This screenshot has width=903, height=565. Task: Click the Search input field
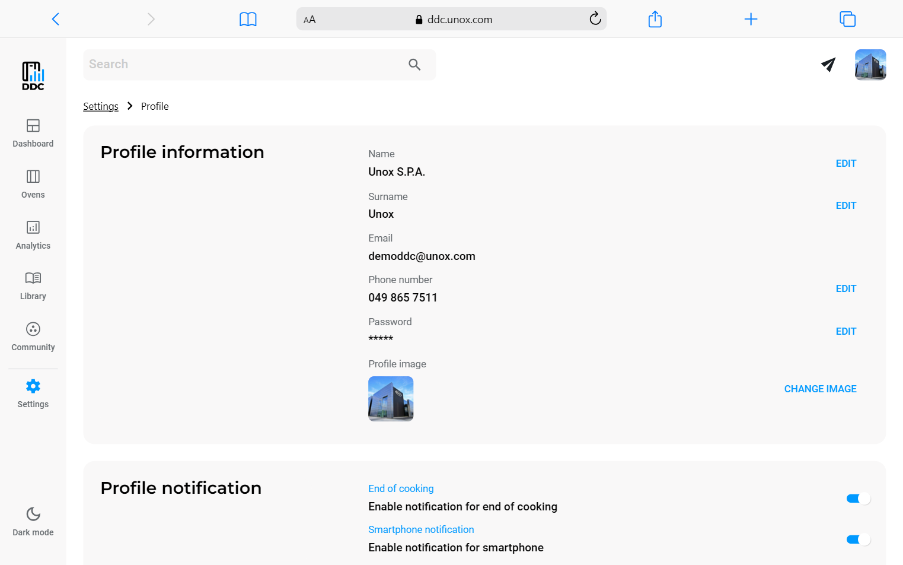click(x=237, y=64)
